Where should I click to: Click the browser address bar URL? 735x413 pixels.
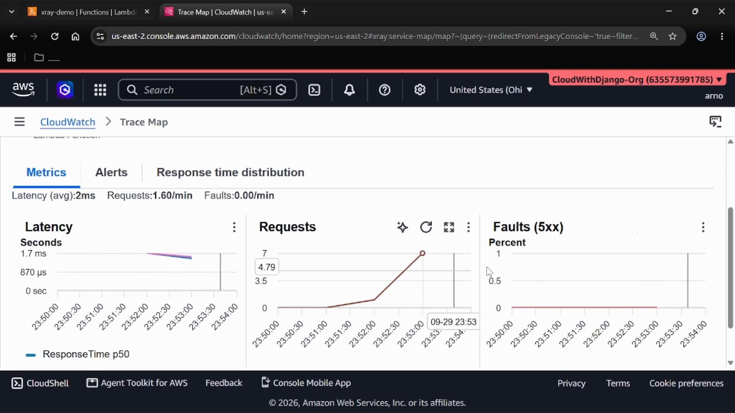pos(374,36)
